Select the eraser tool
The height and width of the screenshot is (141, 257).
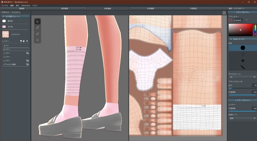click(37, 34)
